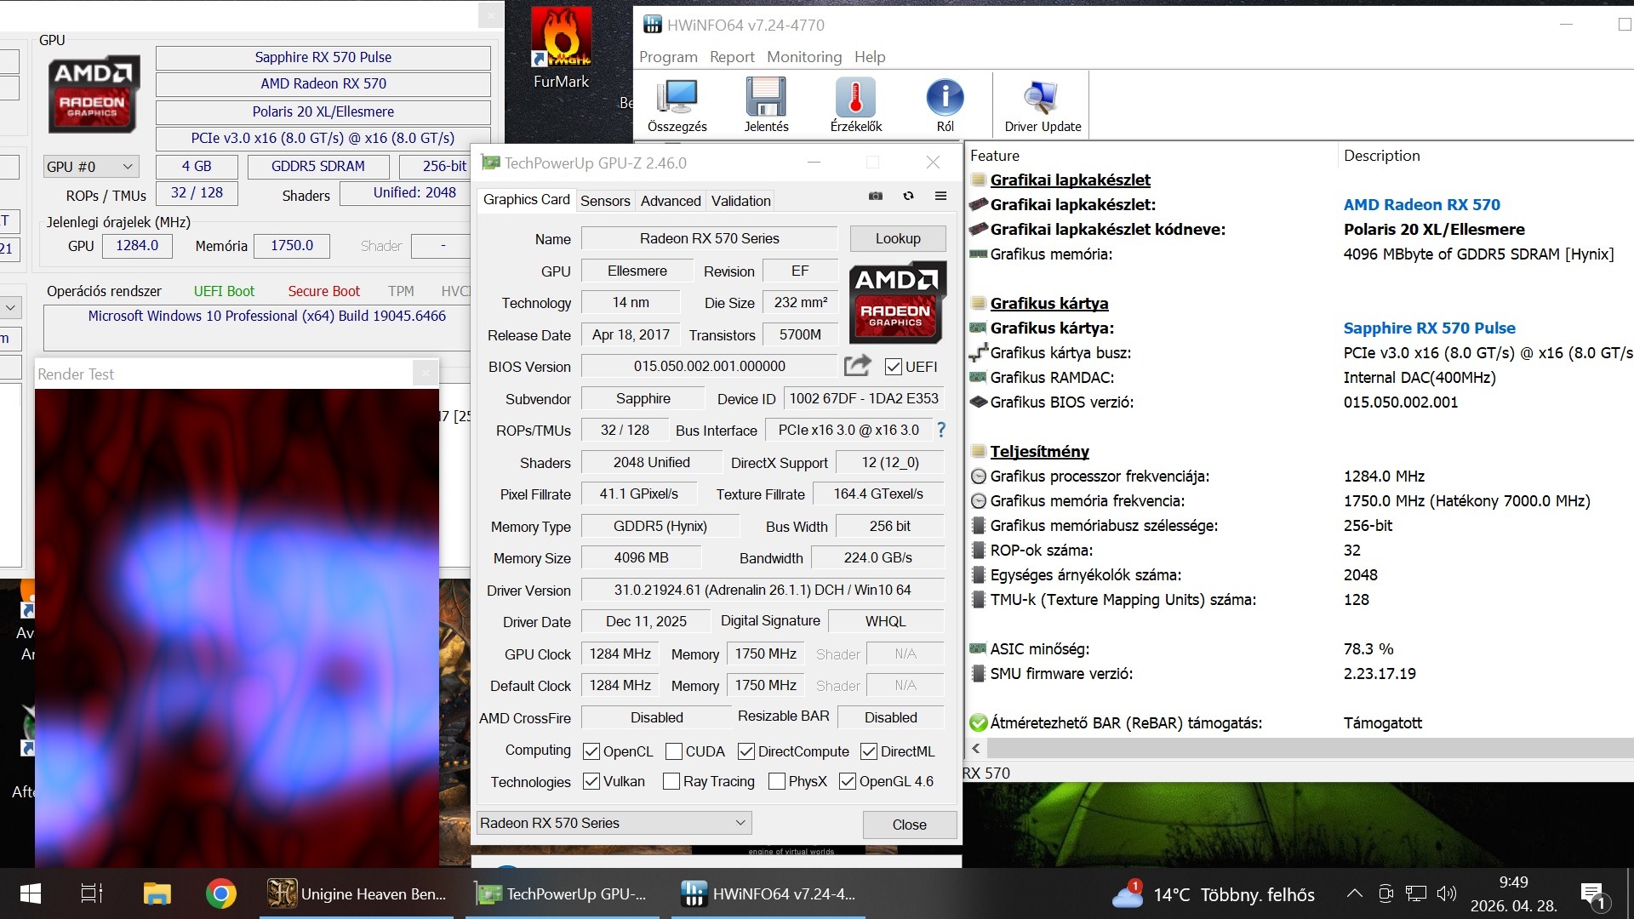Open the Monitoring menu in HWiNFO64
Image resolution: width=1634 pixels, height=919 pixels.
pos(803,57)
